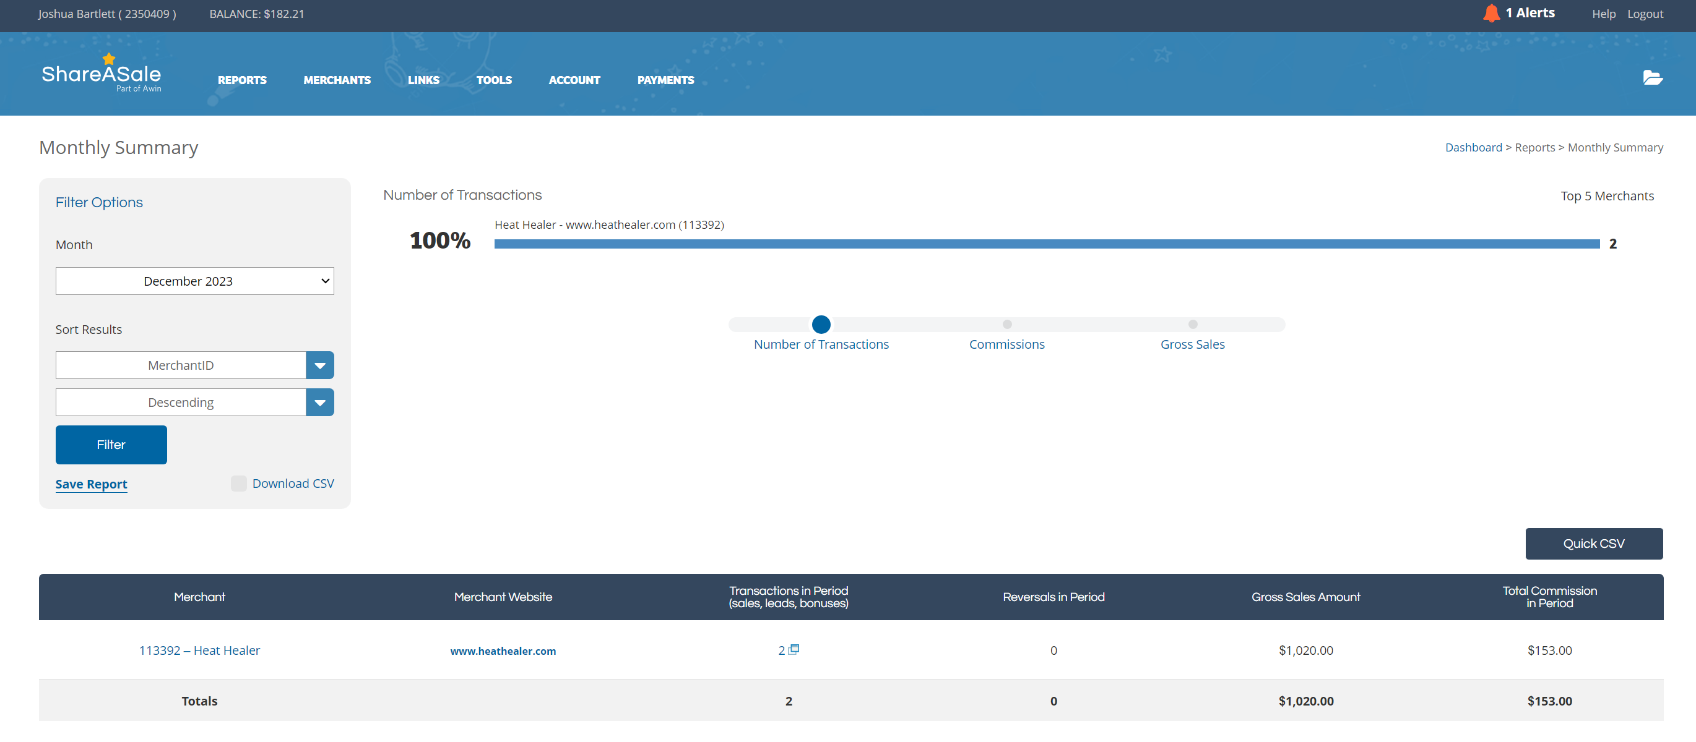Click the Gross Sales Amount column header

1305,597
